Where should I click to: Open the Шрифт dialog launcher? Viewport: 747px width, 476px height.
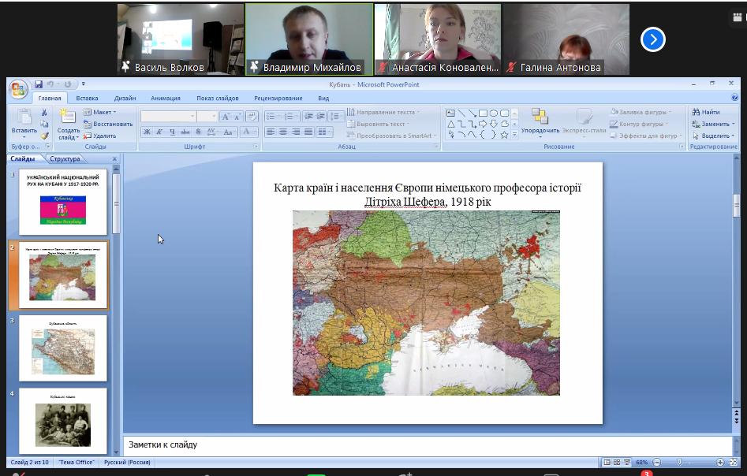(x=256, y=147)
